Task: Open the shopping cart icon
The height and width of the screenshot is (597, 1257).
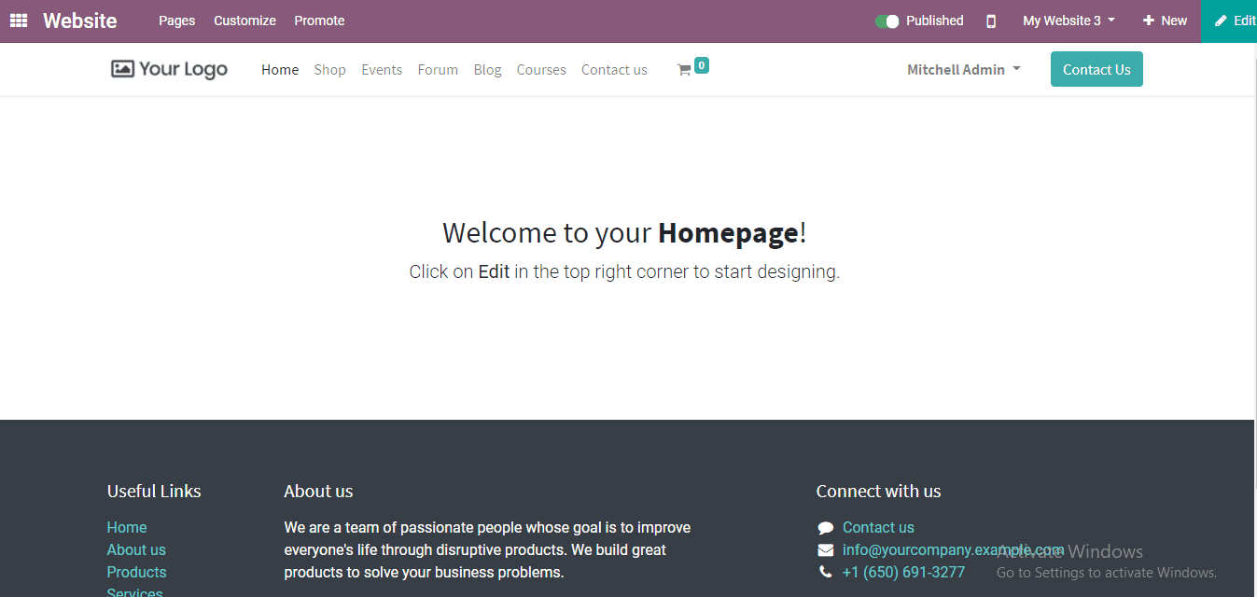Action: click(x=684, y=70)
